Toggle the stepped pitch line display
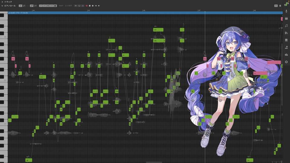 (x=32, y=6)
